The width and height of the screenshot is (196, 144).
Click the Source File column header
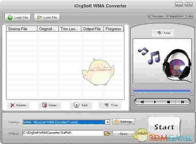22,29
